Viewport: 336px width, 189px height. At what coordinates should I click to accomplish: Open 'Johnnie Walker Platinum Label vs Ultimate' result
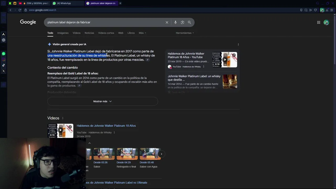pyautogui.click(x=117, y=183)
